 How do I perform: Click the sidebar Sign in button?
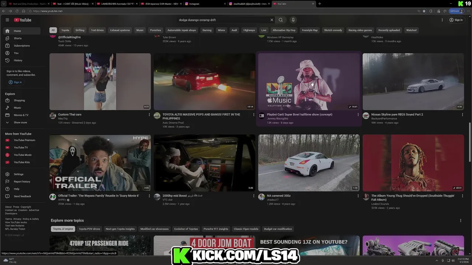[x=15, y=82]
